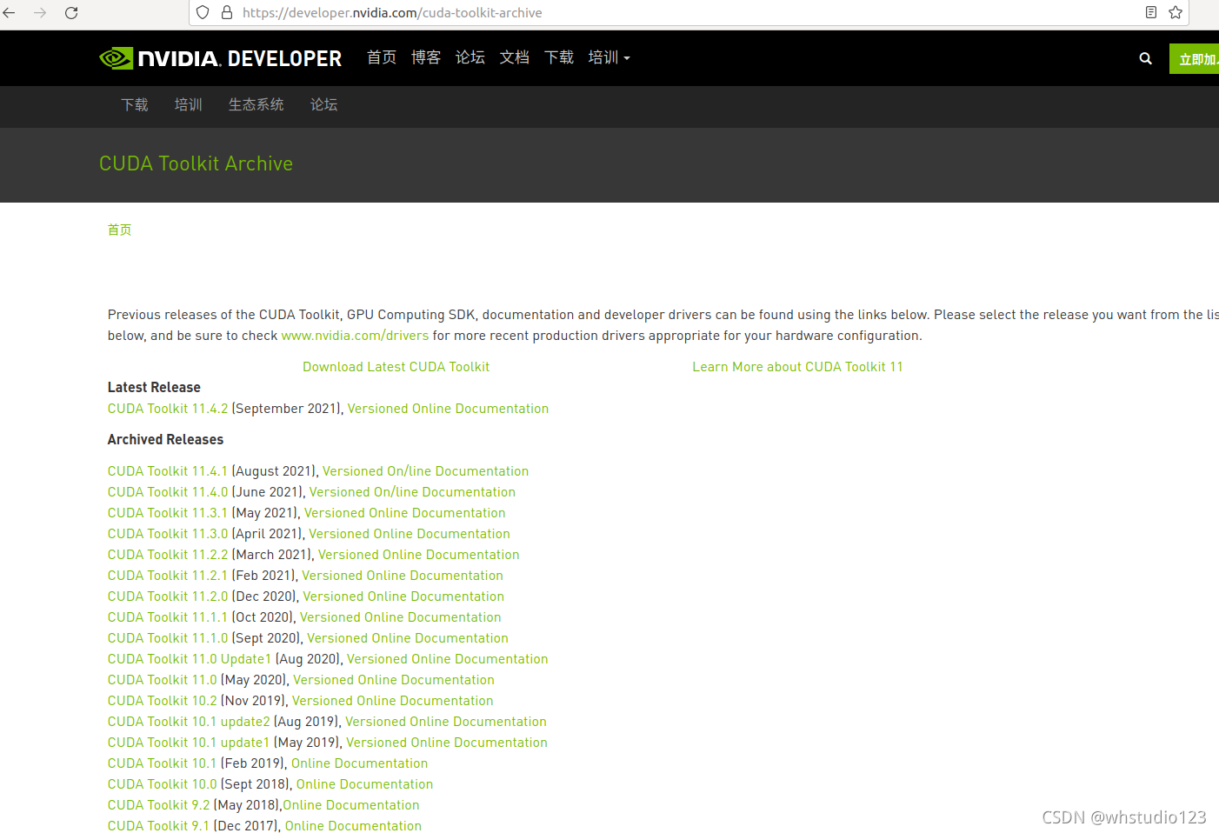Image resolution: width=1219 pixels, height=833 pixels.
Task: Open CUDA Toolkit 10.1 Feb 2019 link
Action: click(162, 763)
